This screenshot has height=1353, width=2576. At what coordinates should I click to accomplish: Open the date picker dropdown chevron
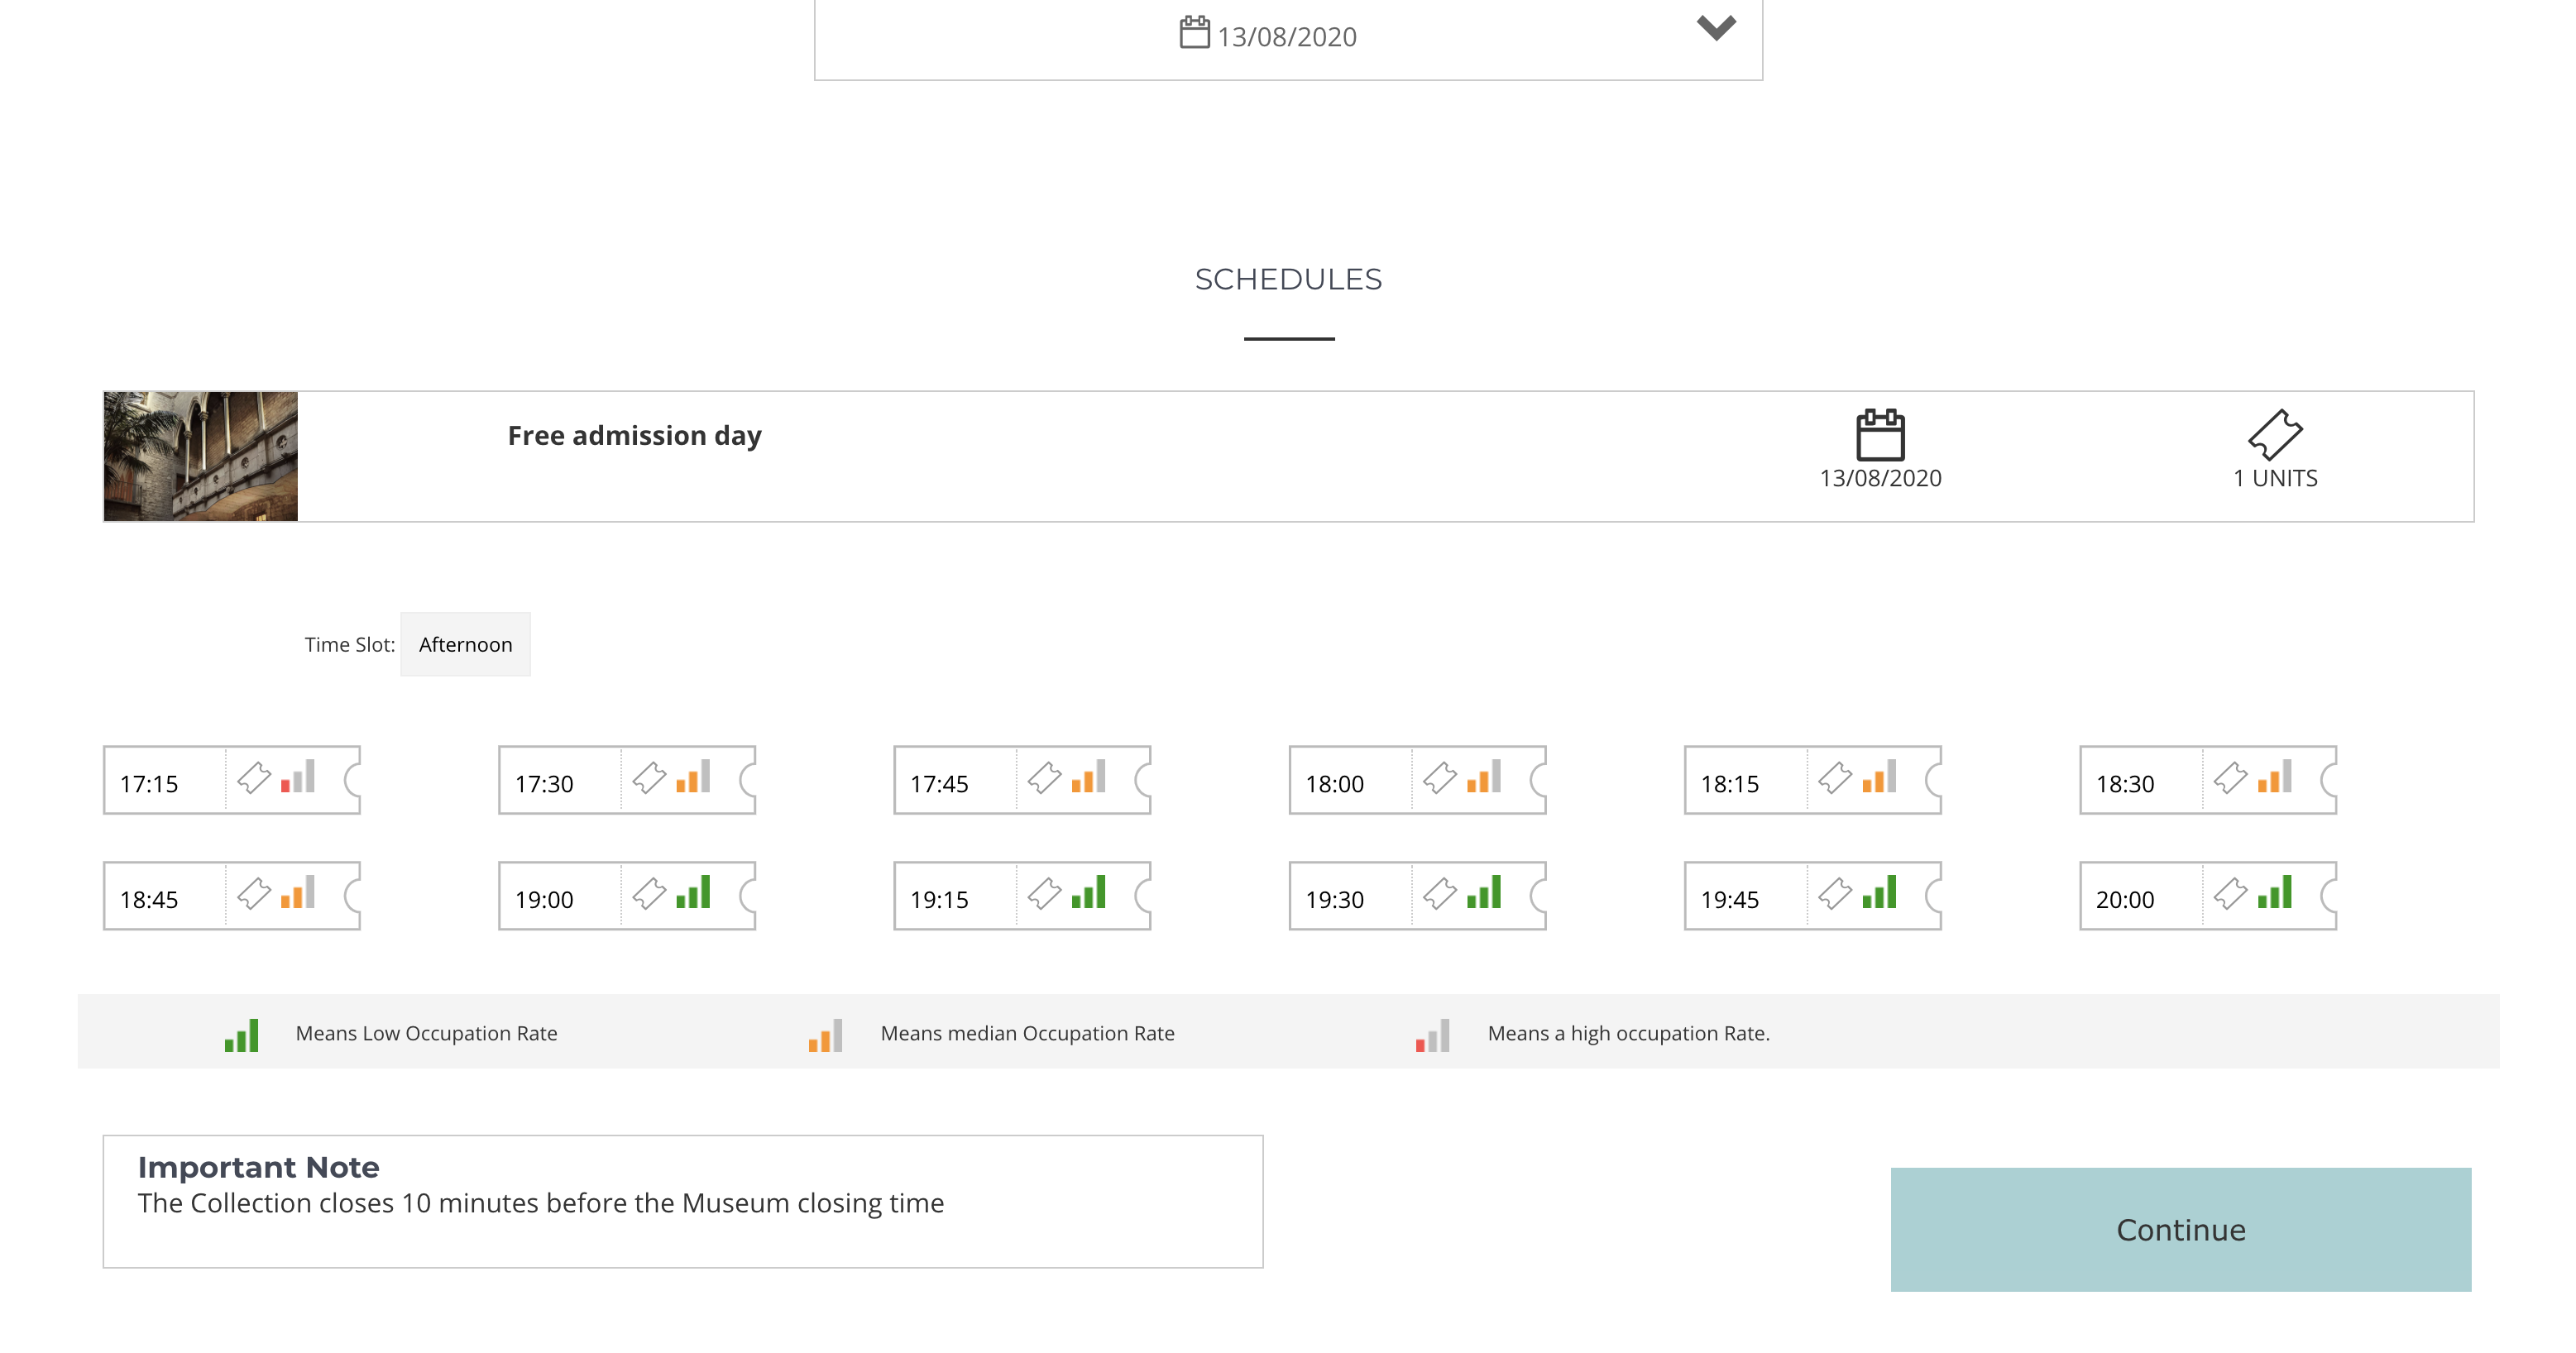pyautogui.click(x=1716, y=28)
